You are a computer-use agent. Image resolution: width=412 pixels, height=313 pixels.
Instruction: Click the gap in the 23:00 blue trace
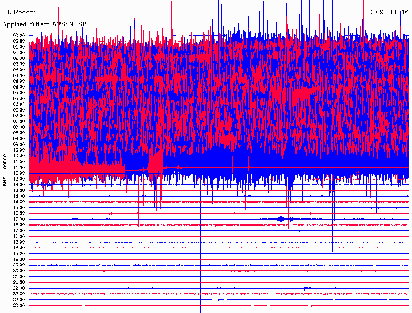coord(214,300)
